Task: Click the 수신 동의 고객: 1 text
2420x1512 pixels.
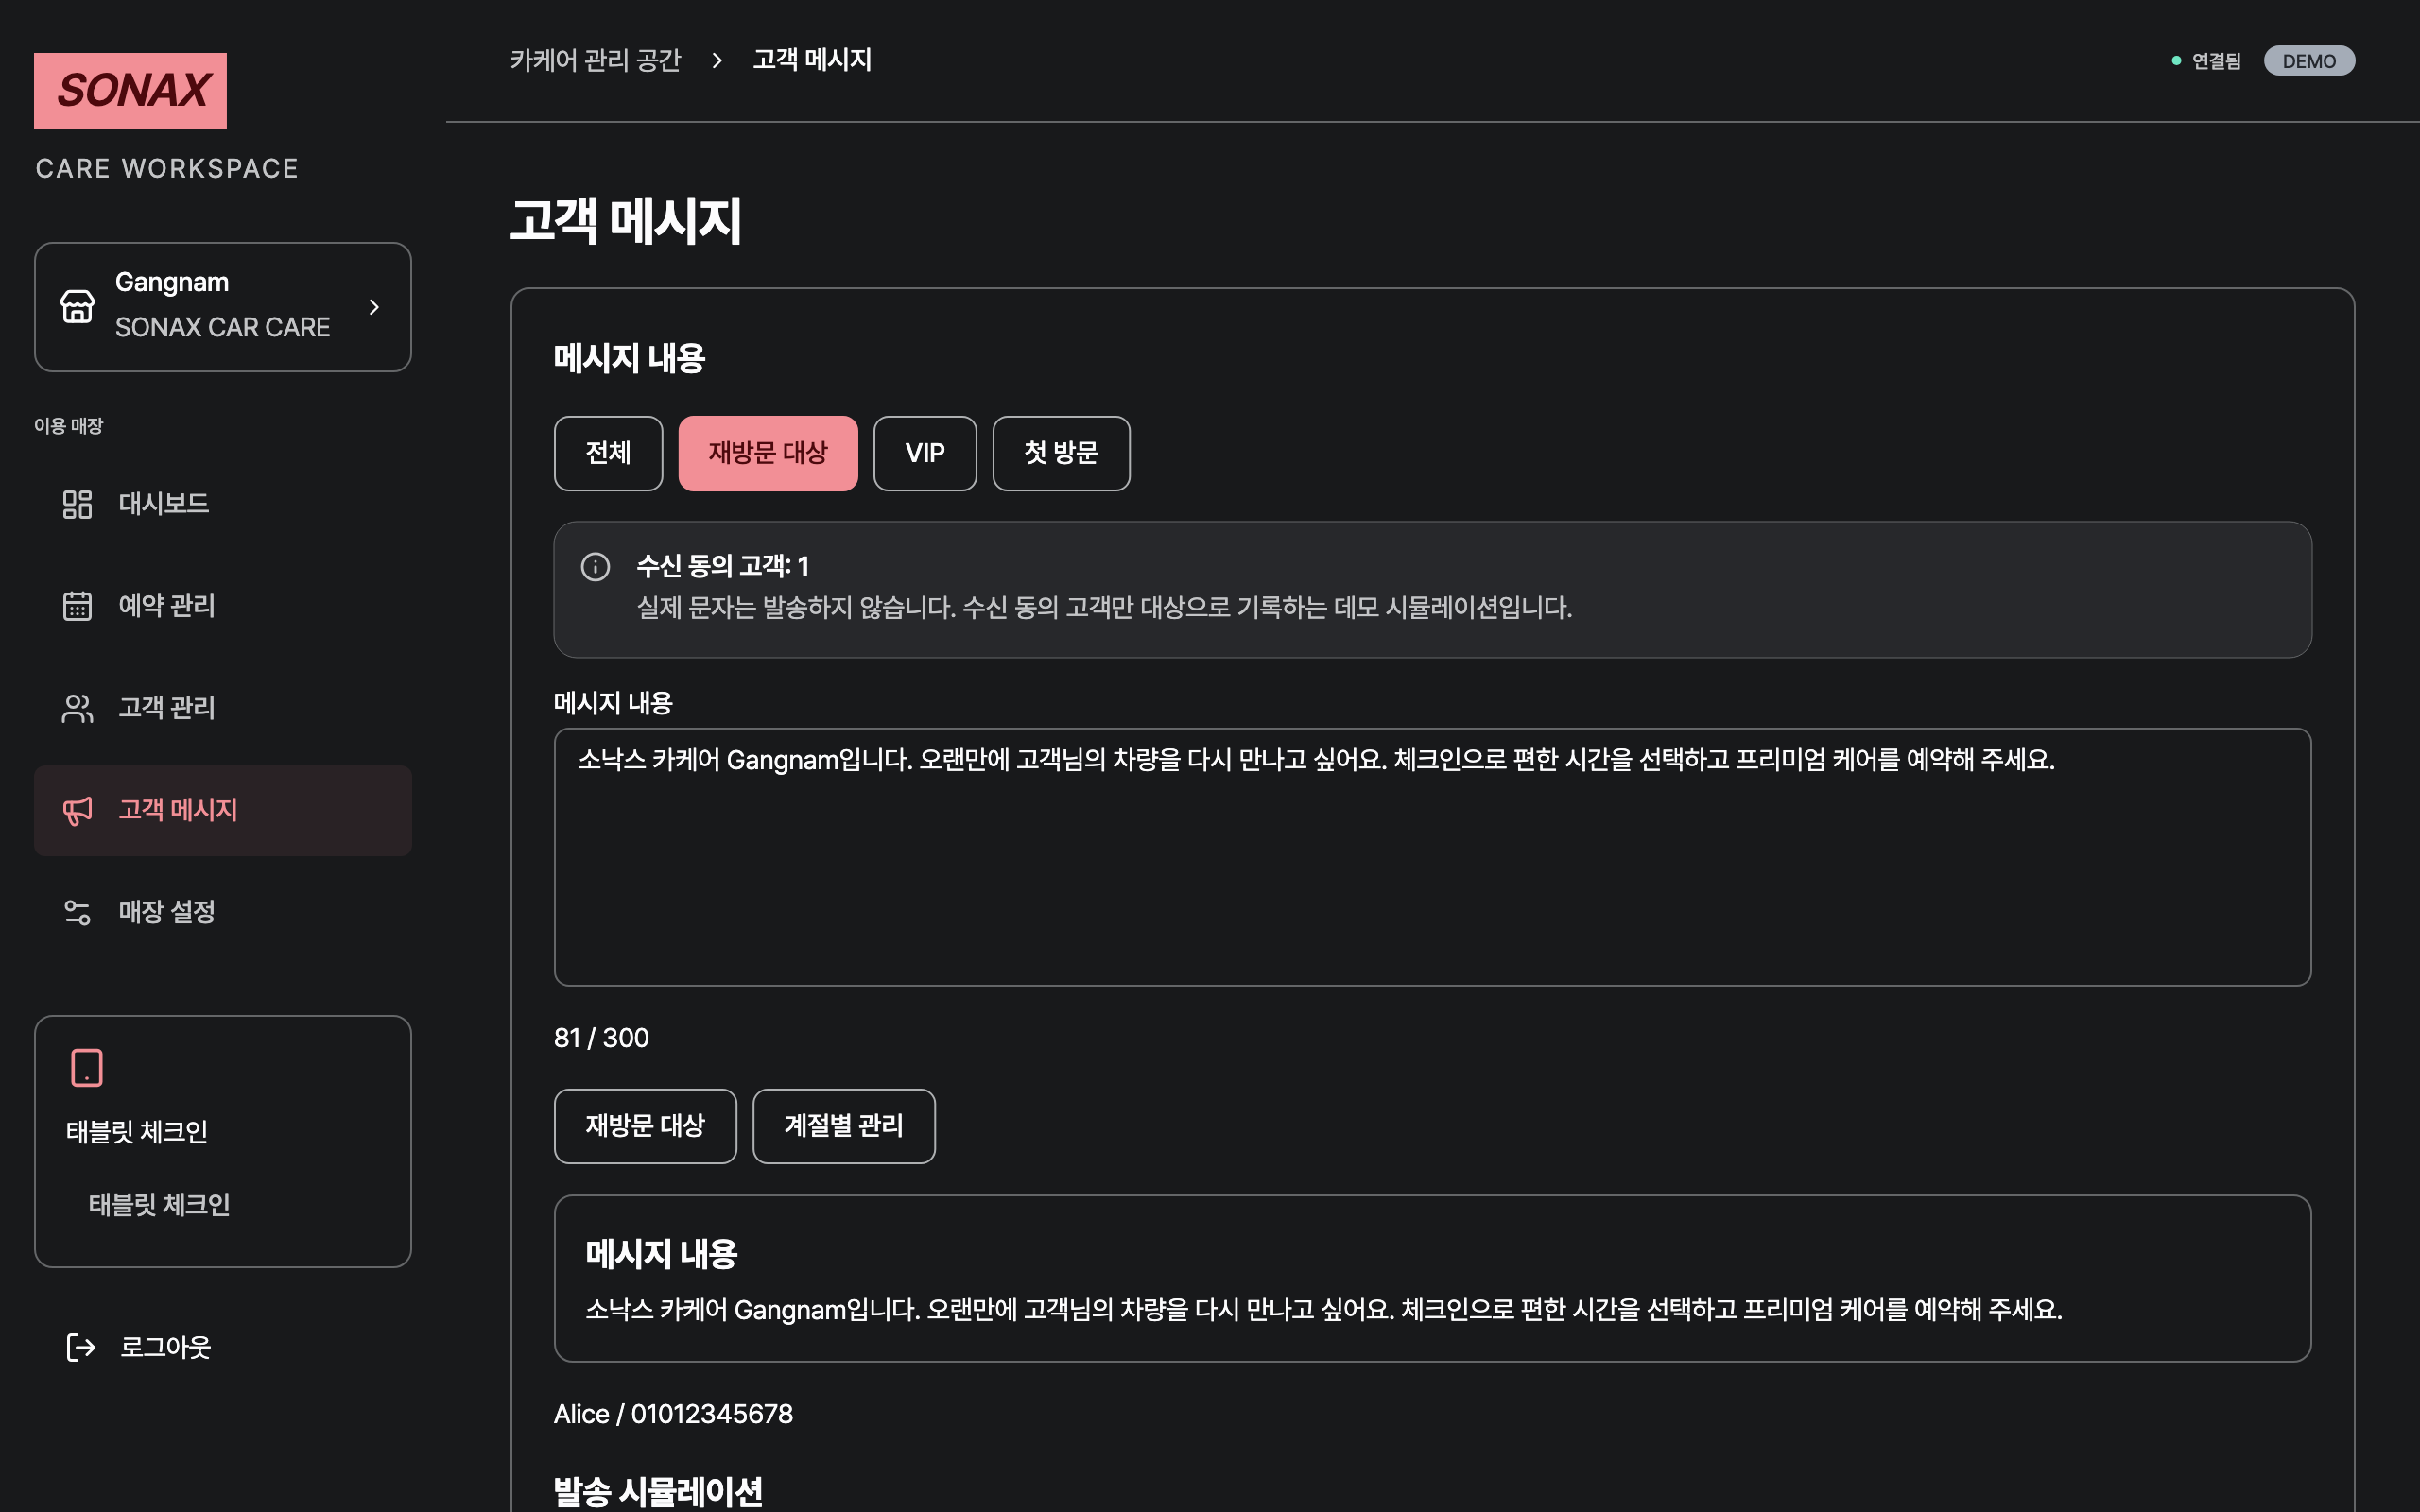Action: (723, 566)
